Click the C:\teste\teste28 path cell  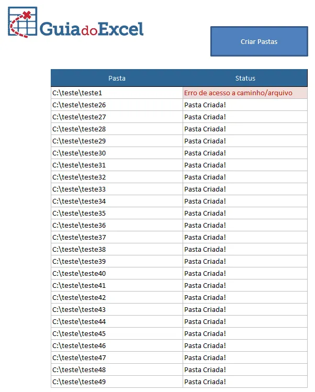(x=117, y=129)
